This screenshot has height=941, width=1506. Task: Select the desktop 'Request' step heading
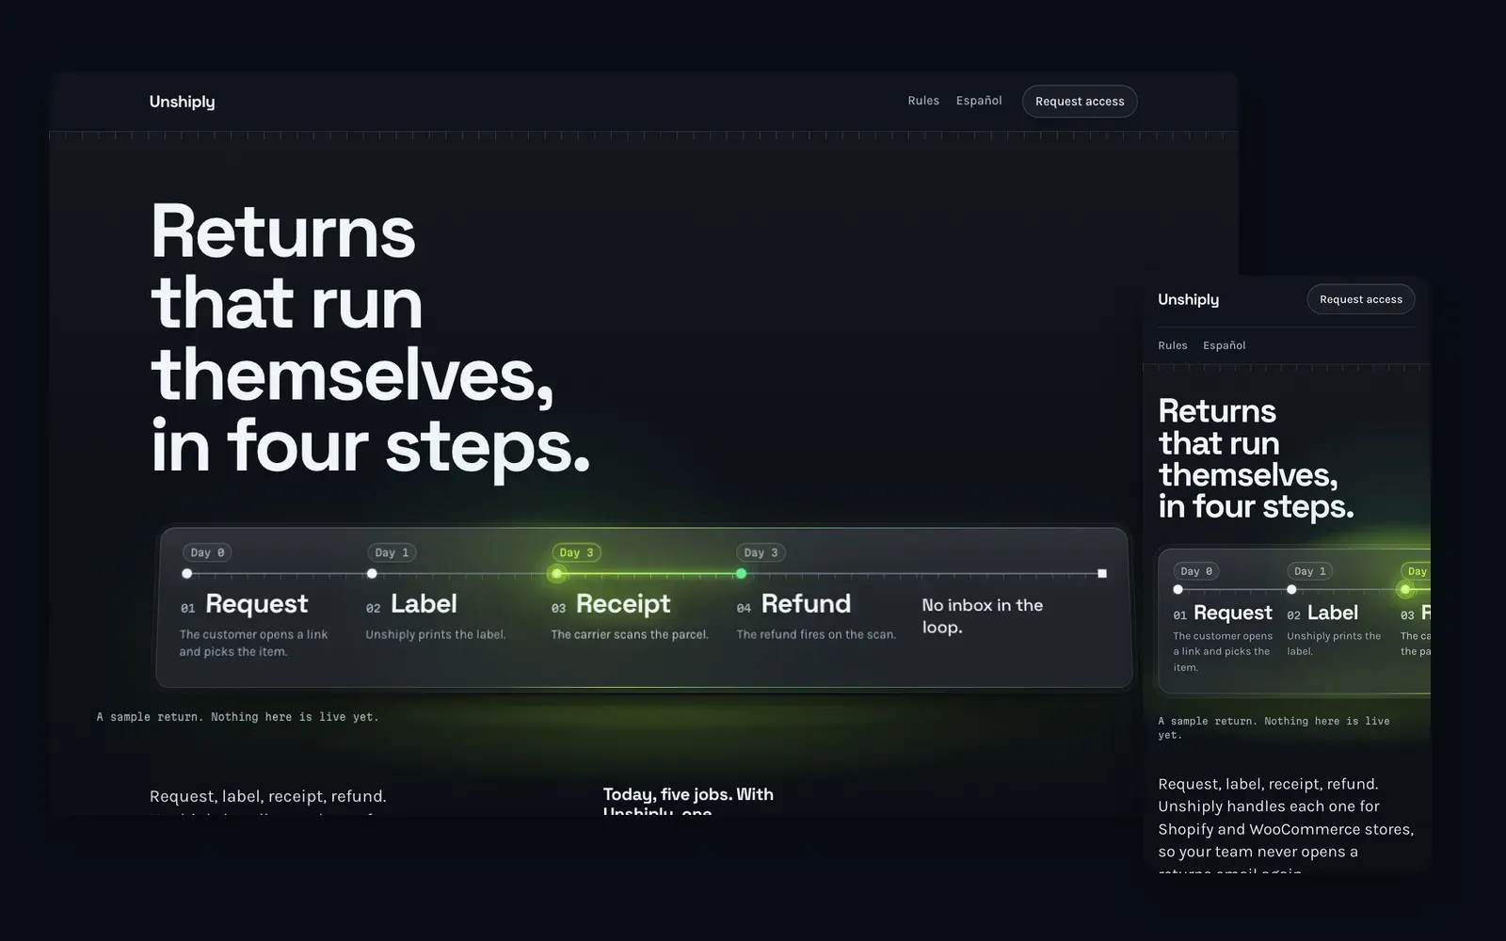click(x=256, y=603)
